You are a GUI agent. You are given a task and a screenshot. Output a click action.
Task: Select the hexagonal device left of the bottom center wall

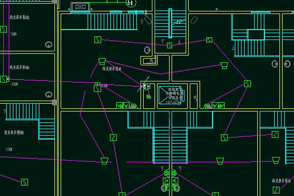click(x=166, y=173)
